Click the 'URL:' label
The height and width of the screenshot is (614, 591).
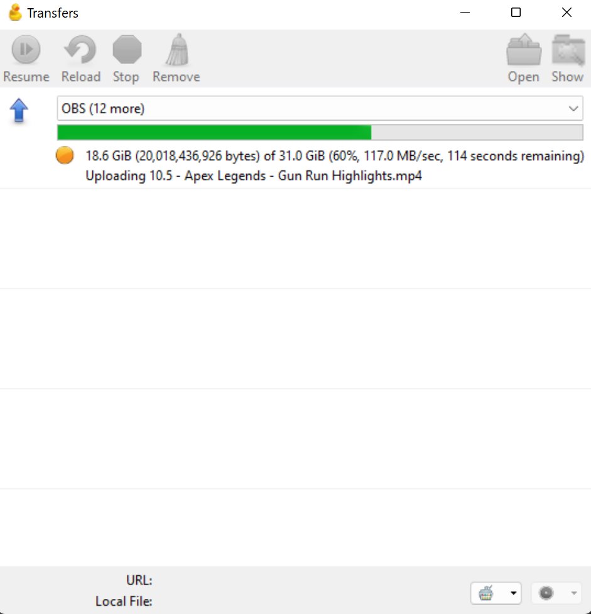(x=139, y=580)
